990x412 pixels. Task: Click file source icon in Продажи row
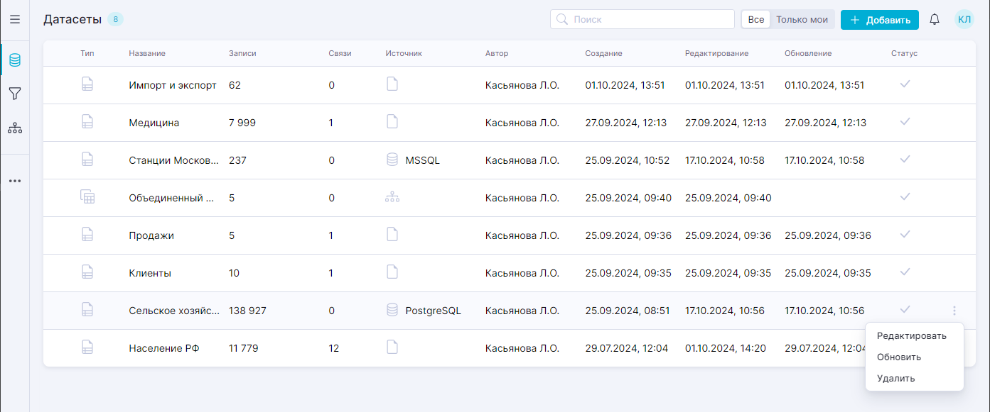[x=392, y=235]
